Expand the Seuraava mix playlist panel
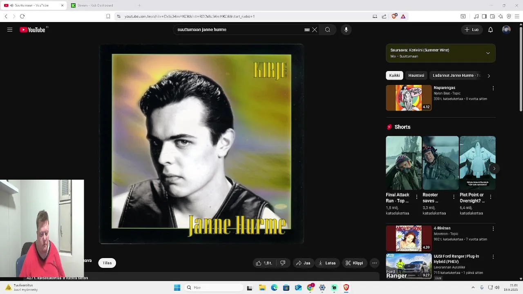 tap(488, 53)
